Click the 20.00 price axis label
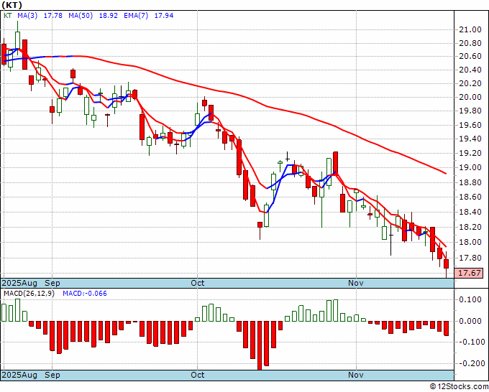The image size is (489, 392). 470,97
